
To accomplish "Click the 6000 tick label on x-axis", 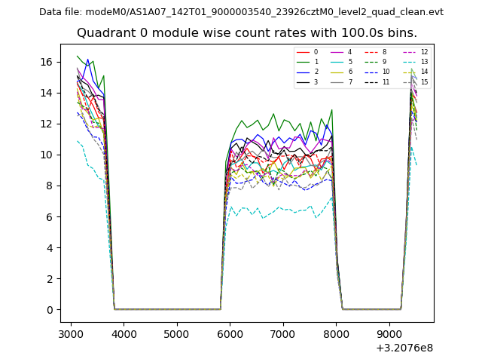I will [230, 334].
